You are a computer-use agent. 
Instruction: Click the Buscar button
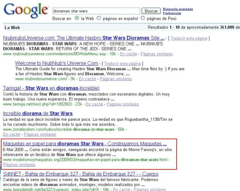(151, 11)
